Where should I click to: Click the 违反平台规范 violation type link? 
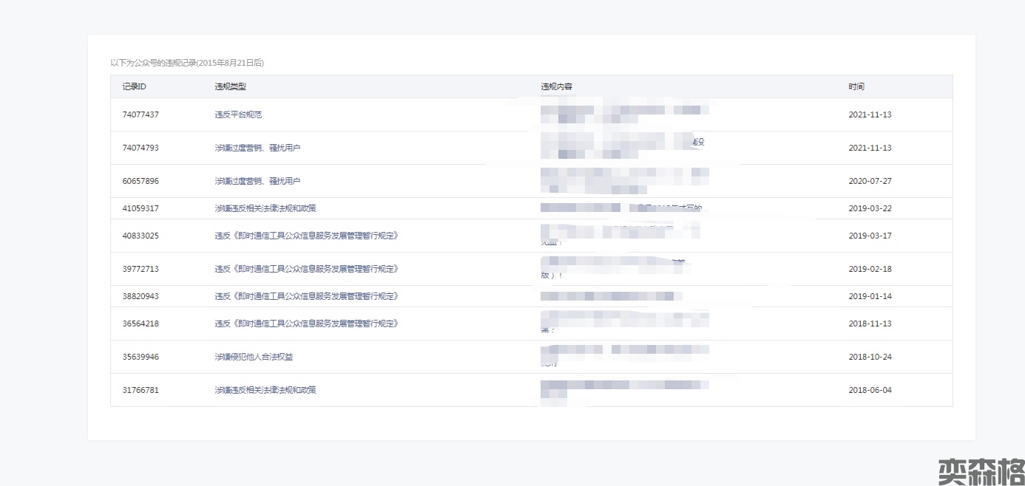(238, 115)
